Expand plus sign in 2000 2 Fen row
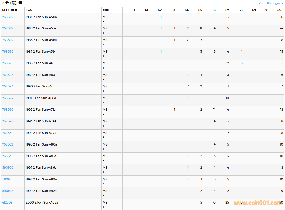The image size is (285, 210). [103, 207]
